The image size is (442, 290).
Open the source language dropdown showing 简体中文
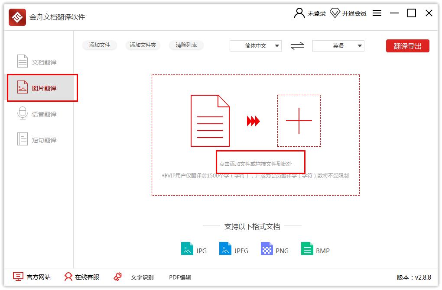tap(255, 46)
